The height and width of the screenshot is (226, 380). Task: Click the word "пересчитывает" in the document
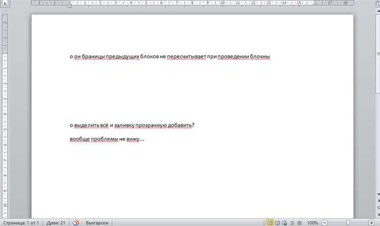coord(186,57)
